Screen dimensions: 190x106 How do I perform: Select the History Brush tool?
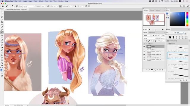click(2, 37)
